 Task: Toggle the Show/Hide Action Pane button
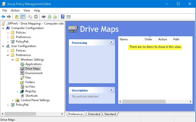click(68, 17)
